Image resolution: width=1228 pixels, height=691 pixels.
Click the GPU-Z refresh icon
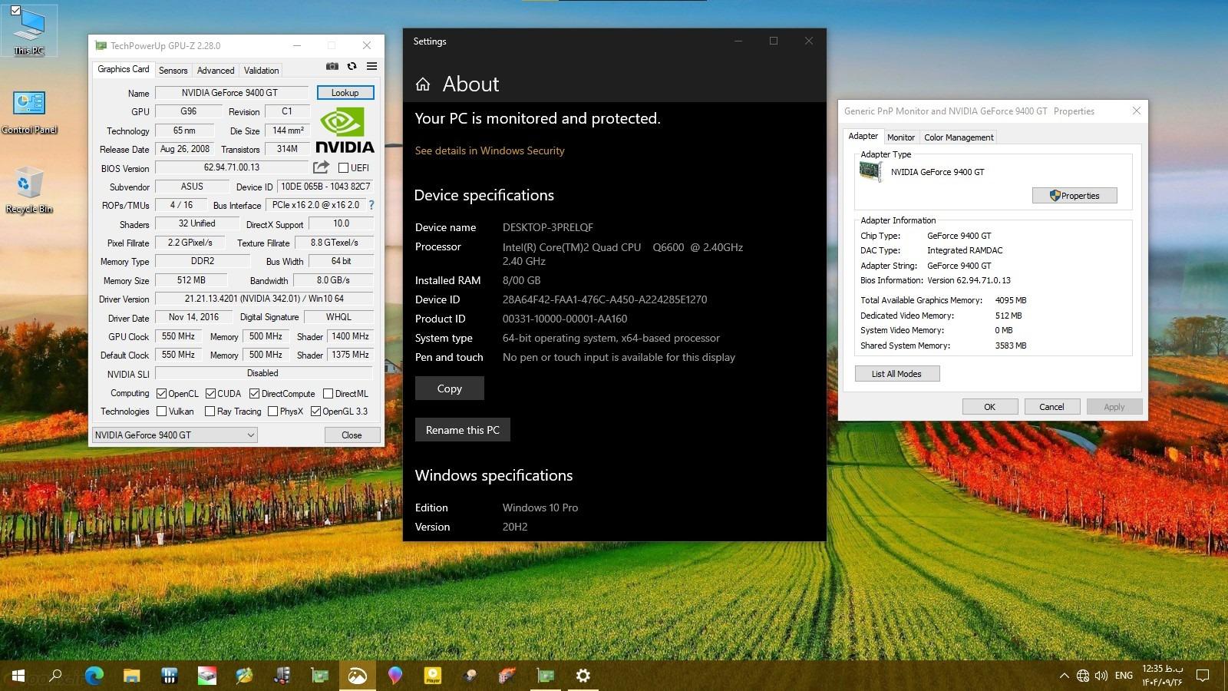point(352,67)
